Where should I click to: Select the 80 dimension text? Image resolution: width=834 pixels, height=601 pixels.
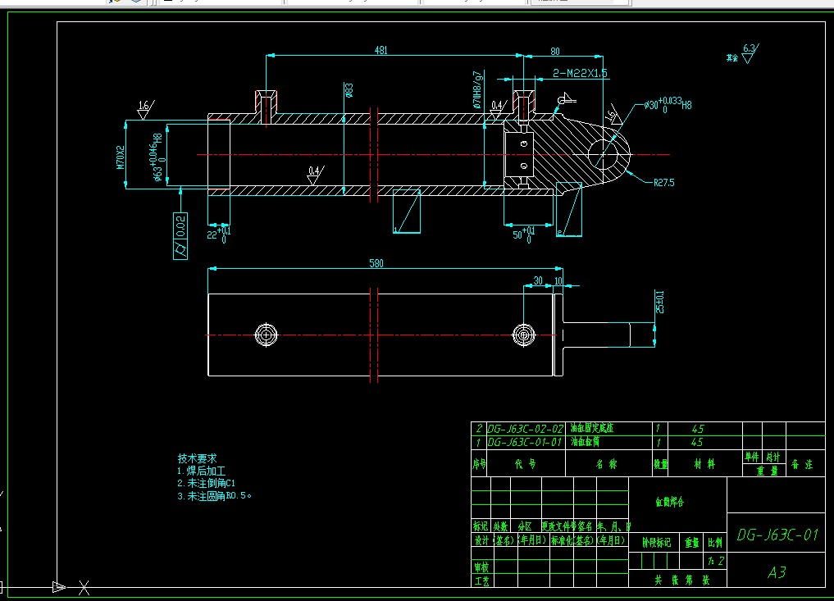554,52
